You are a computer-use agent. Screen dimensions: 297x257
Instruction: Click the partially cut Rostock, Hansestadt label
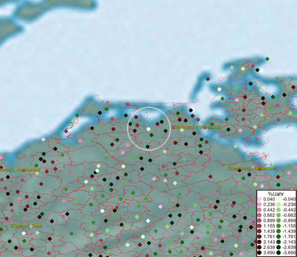tap(20, 169)
